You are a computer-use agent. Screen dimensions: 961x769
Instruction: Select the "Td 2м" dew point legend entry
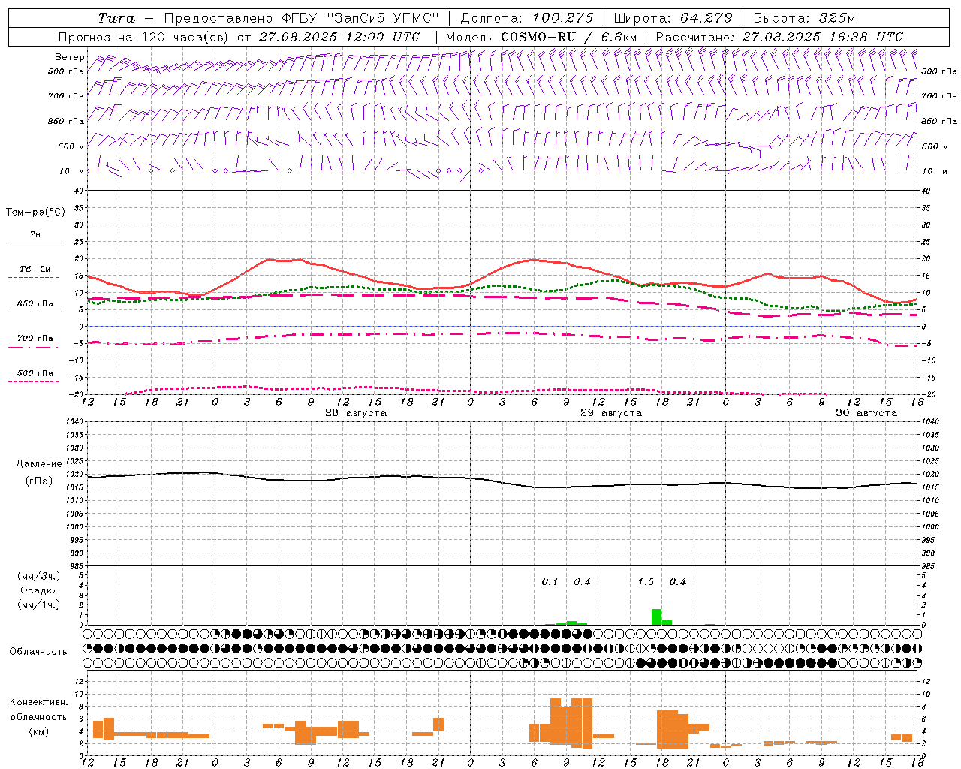pos(35,269)
